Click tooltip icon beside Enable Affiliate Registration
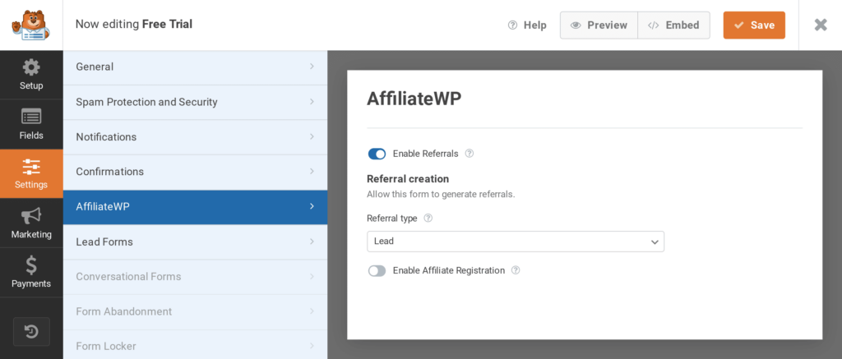The width and height of the screenshot is (842, 359). 516,270
